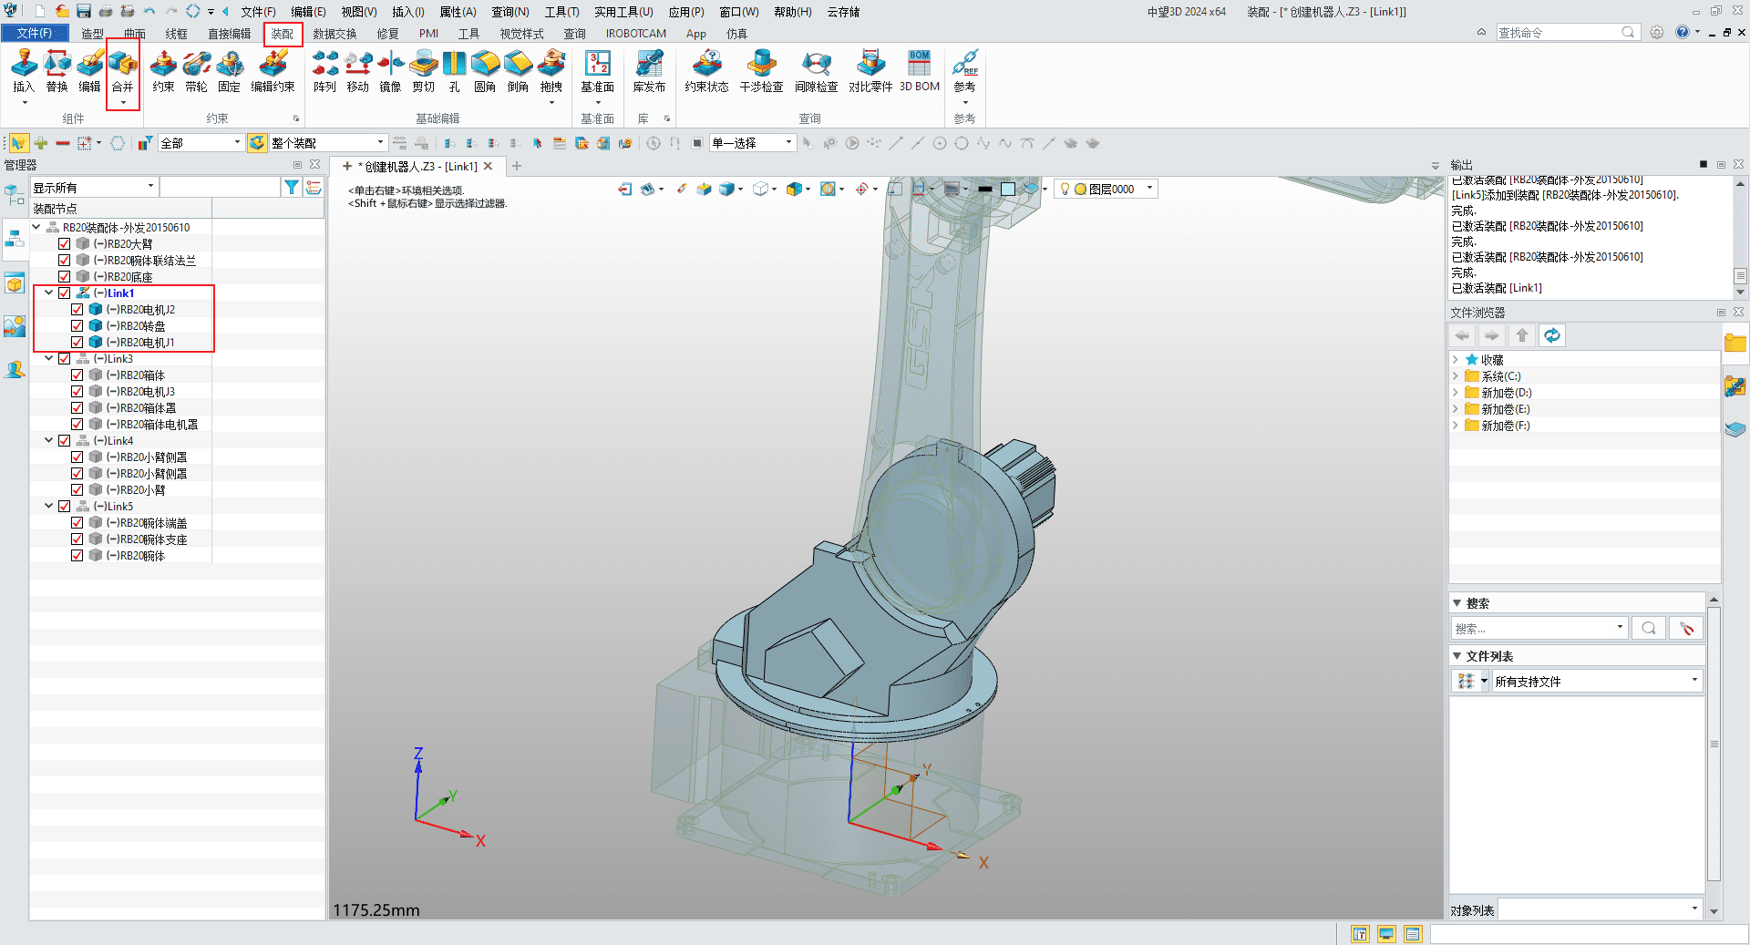Screen dimensions: 1750x945
Task: Open the 库发布 (Library Publish) tool
Action: point(649,71)
